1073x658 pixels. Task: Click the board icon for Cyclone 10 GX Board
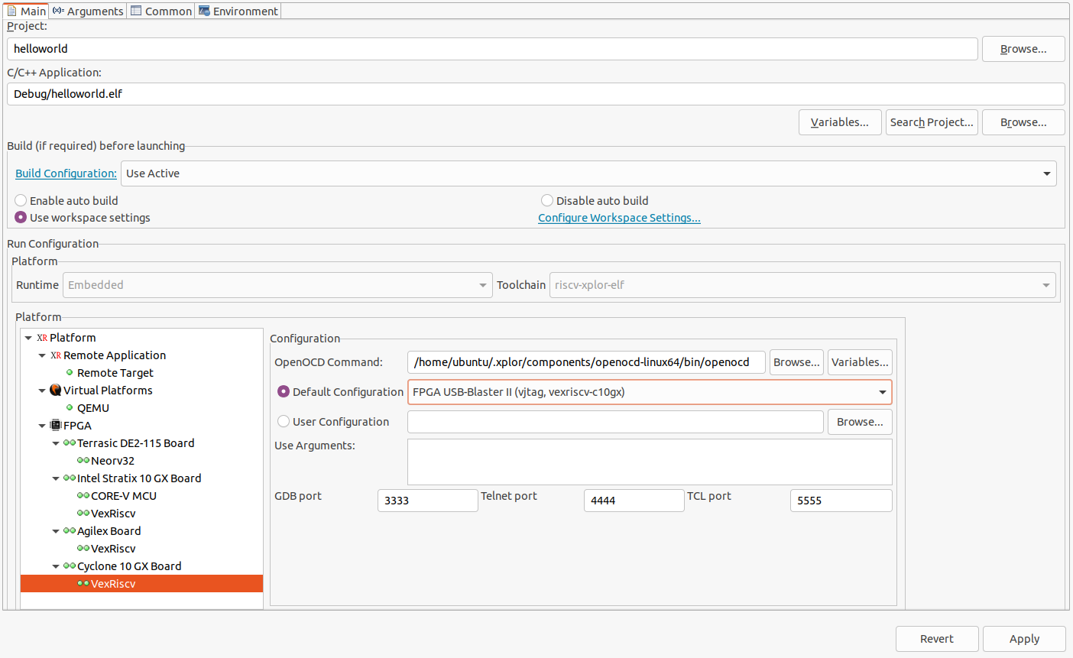point(70,566)
